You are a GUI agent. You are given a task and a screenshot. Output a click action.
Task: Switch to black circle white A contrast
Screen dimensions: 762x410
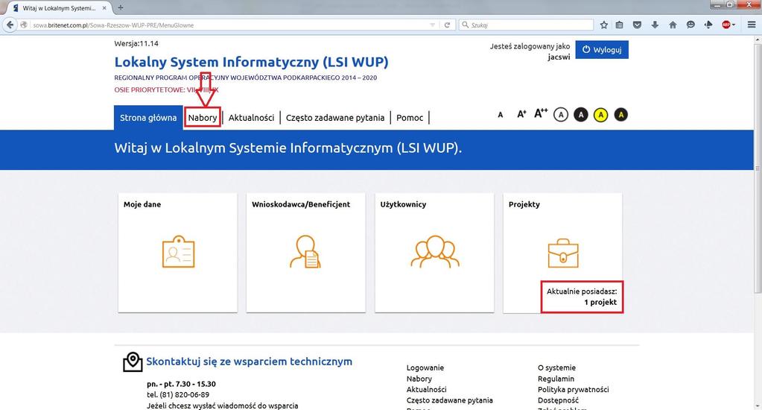tap(581, 115)
